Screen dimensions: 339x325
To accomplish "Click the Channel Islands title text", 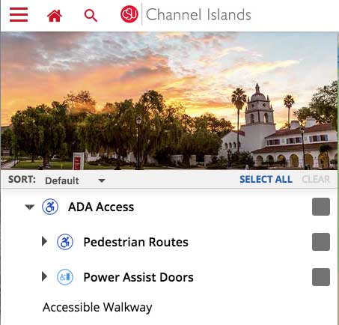I will (x=198, y=14).
